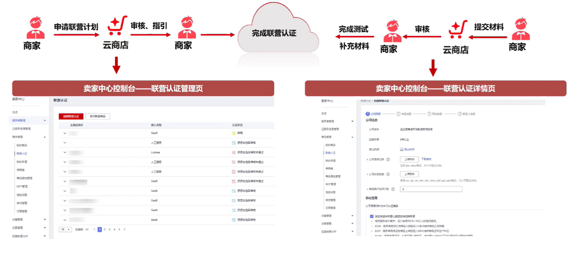This screenshot has height=254, width=574.
Task: Expand 经营数据分析 arrow in management page sidebar
Action: (45, 236)
